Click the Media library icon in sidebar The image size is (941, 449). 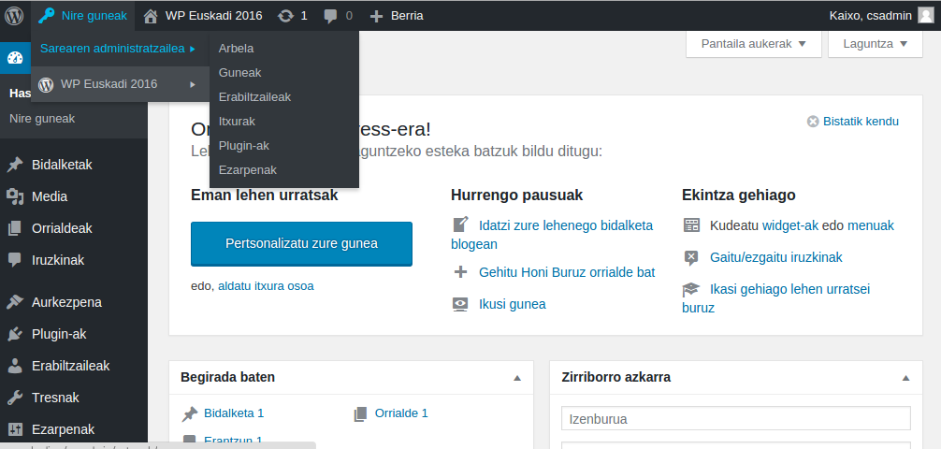[x=14, y=196]
